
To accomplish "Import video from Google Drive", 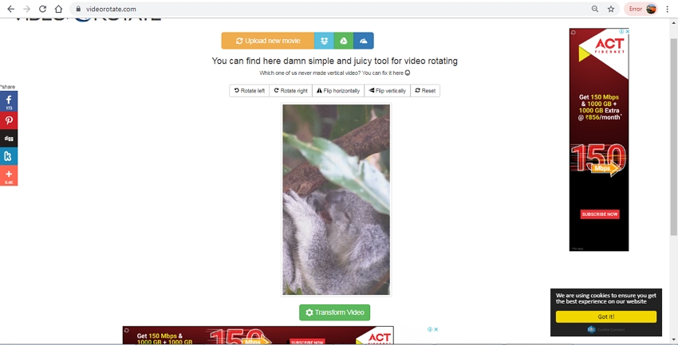I will coord(344,41).
